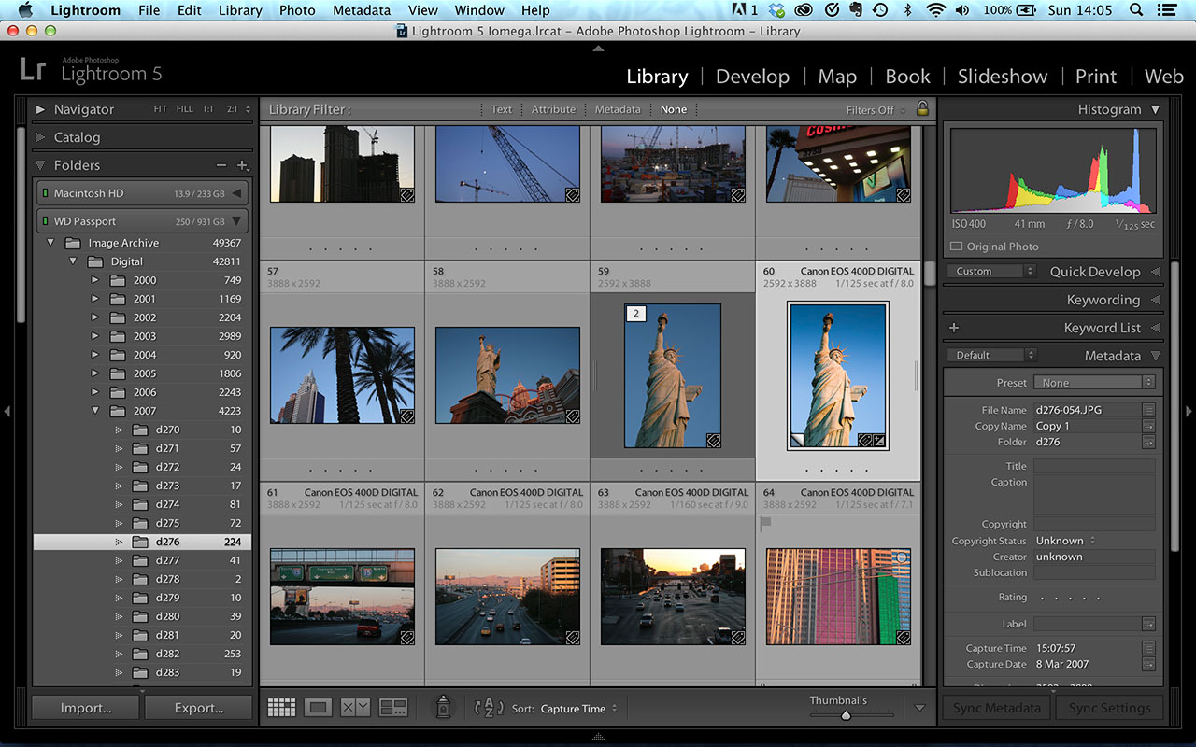Hide the bottom filmstrip panel arrow

598,737
